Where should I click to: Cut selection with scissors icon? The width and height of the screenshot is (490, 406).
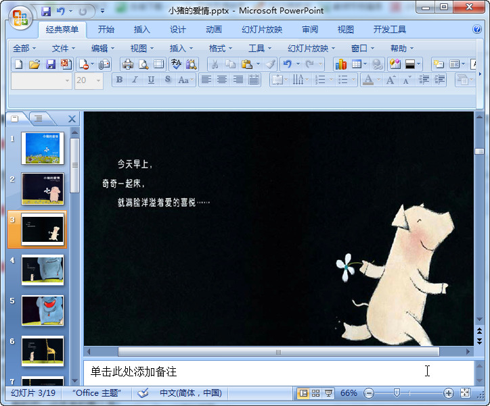click(215, 64)
